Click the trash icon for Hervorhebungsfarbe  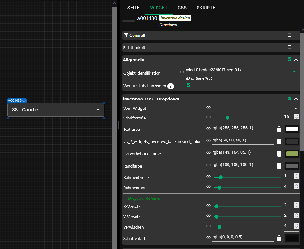pyautogui.click(x=279, y=154)
